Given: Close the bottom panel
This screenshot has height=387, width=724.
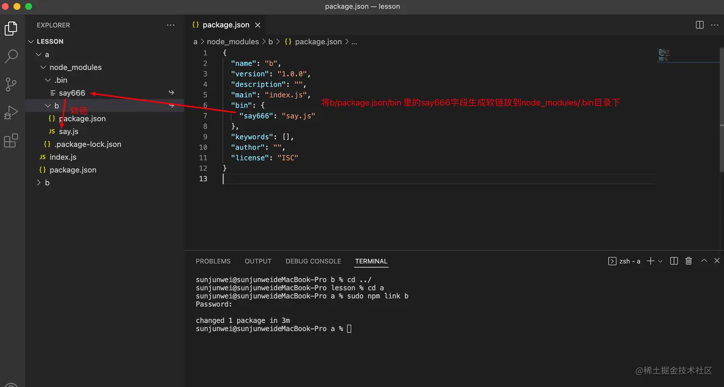Looking at the screenshot, I should (x=717, y=261).
